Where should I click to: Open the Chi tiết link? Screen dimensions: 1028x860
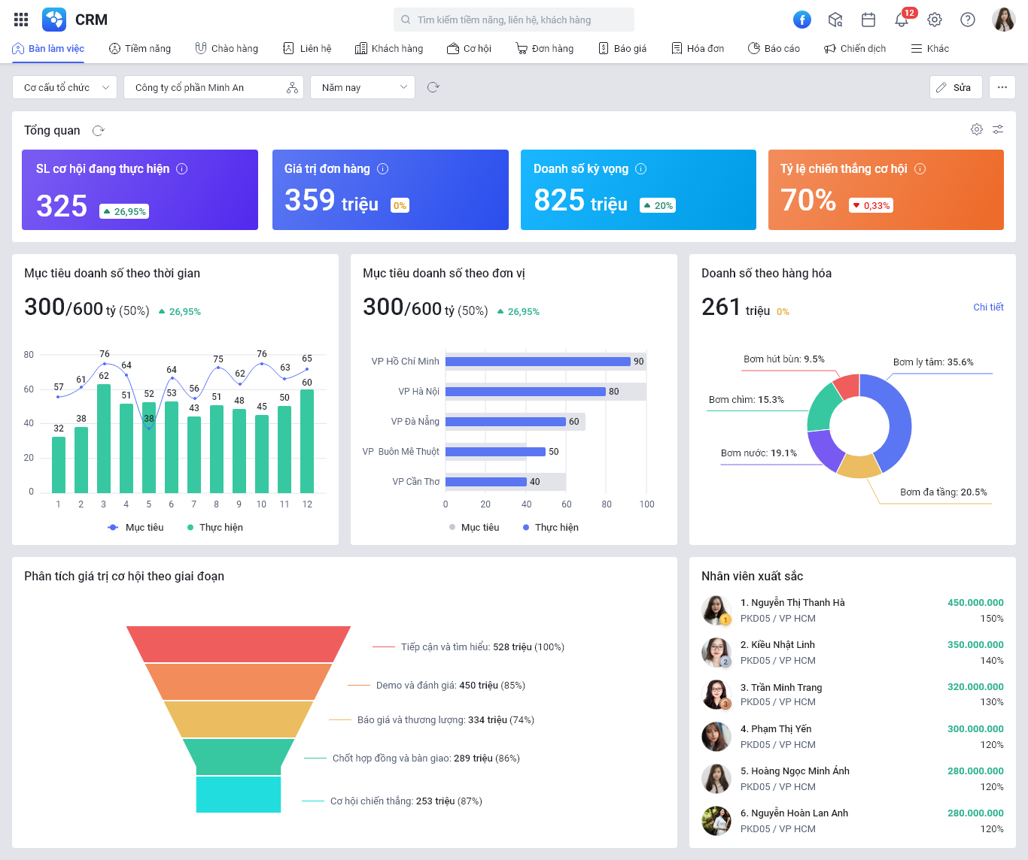click(988, 307)
